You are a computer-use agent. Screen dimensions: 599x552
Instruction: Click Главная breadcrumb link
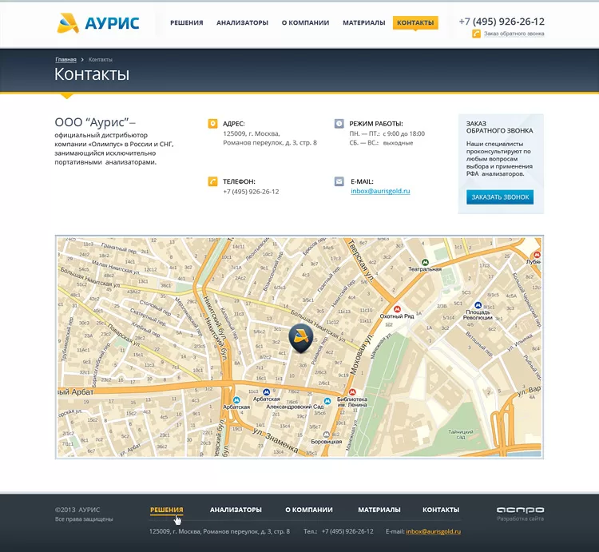point(65,60)
